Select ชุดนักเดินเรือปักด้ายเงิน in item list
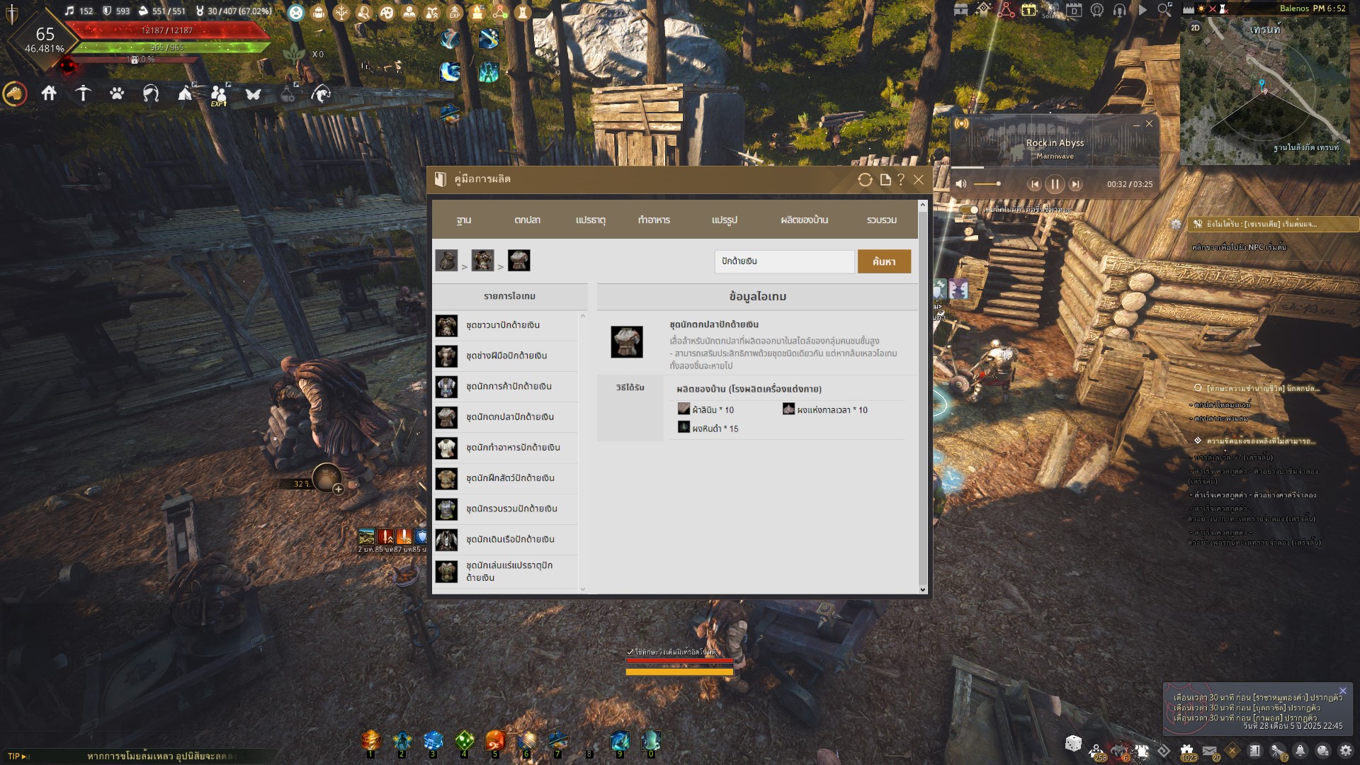Image resolution: width=1360 pixels, height=765 pixels. 506,539
